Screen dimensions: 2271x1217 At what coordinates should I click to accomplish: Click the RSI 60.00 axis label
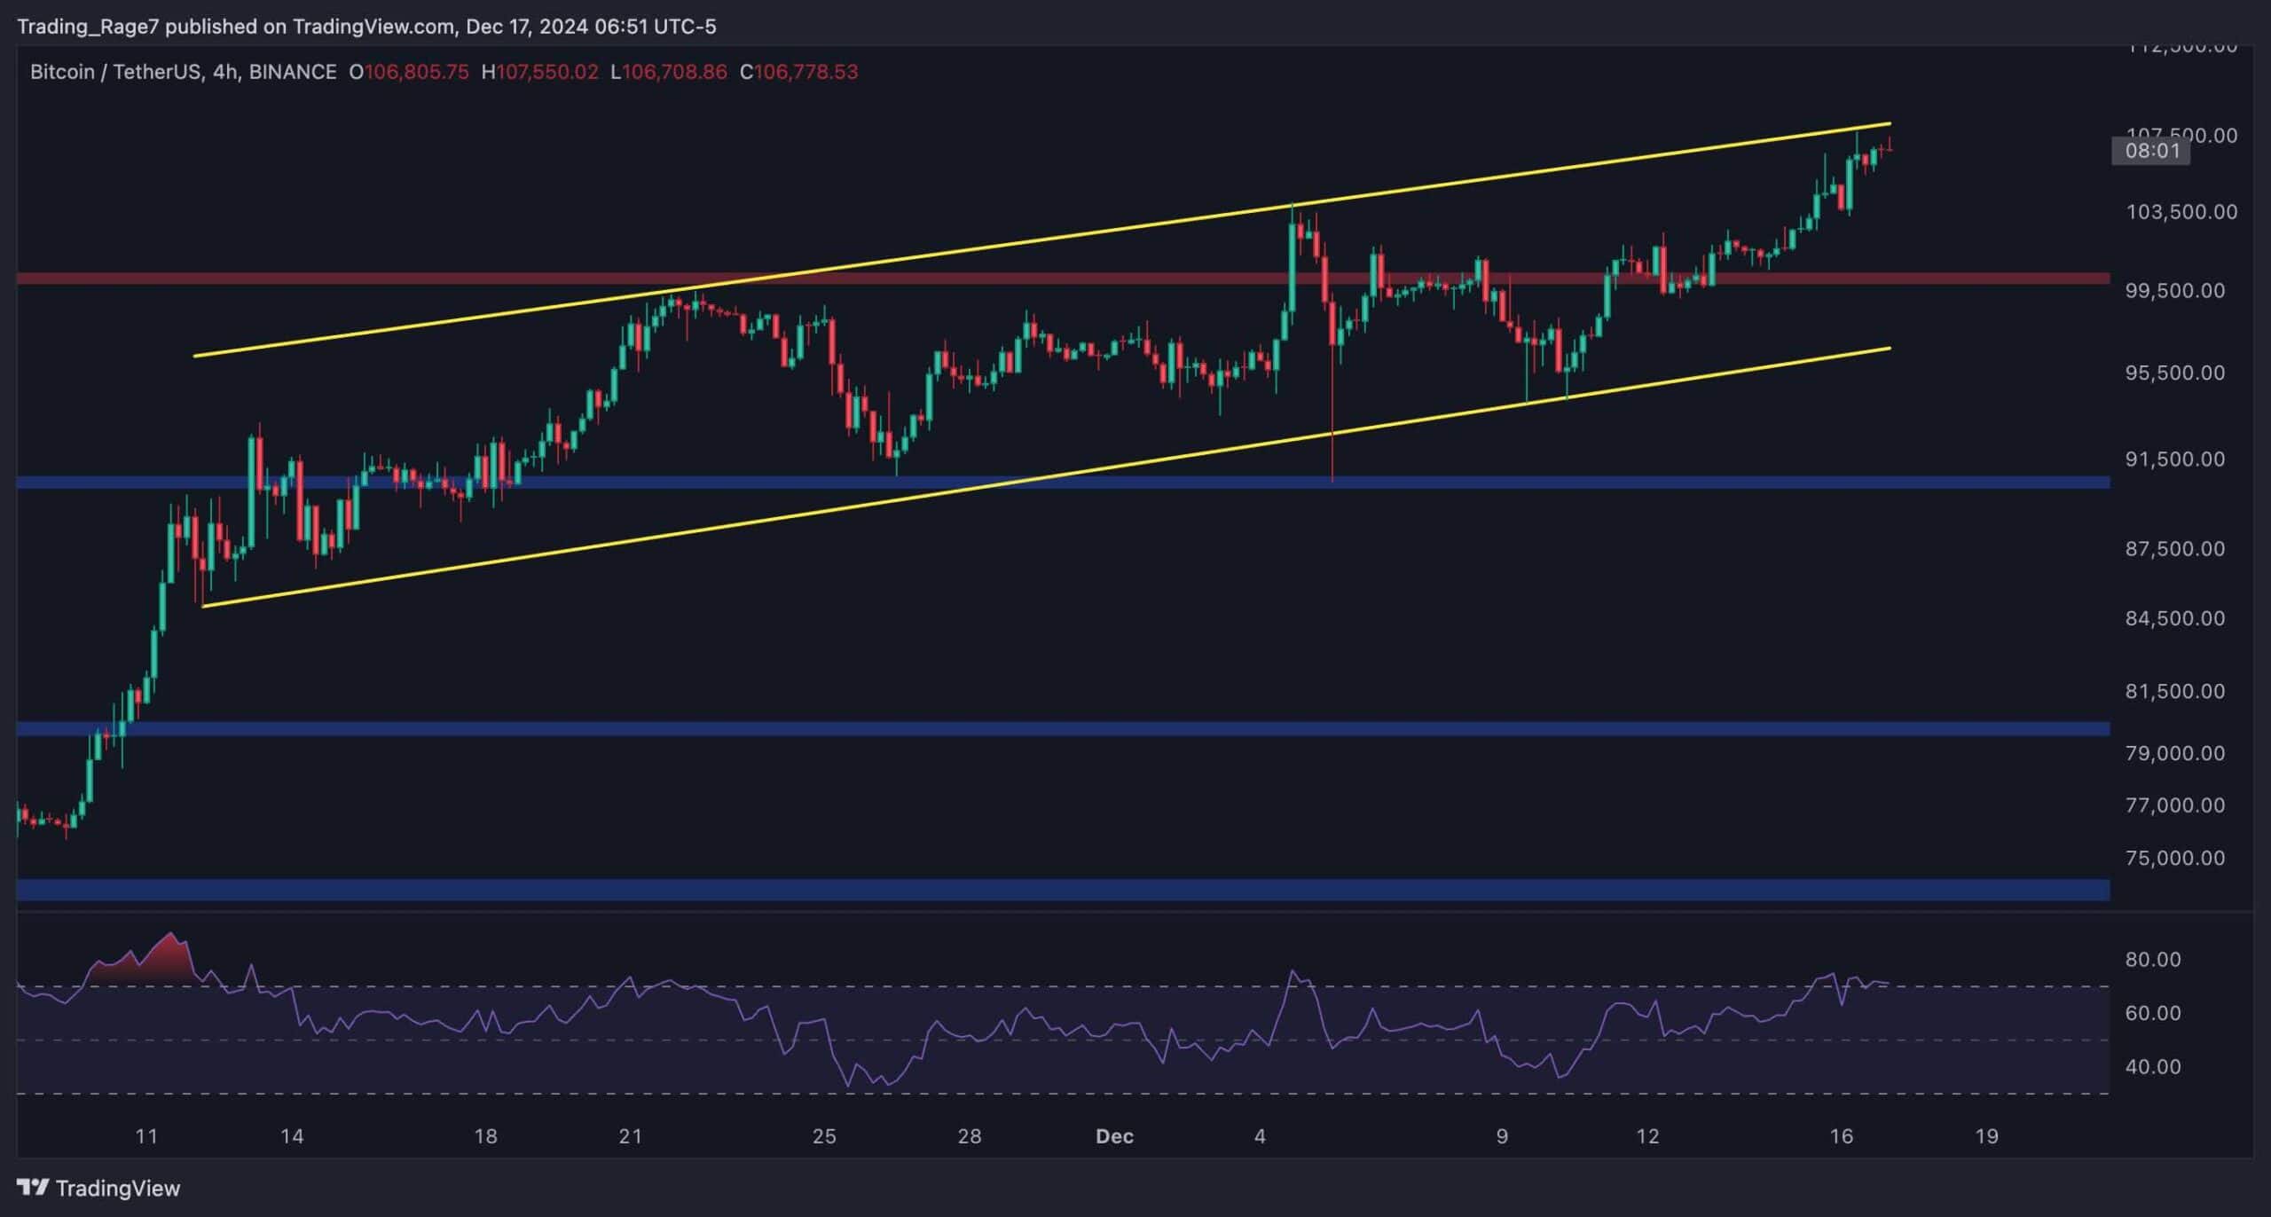tap(2153, 1013)
